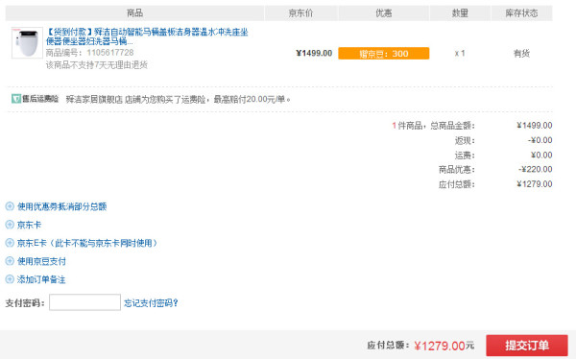This screenshot has width=576, height=359.
Task: Click the 库存状态 column header
Action: (521, 13)
